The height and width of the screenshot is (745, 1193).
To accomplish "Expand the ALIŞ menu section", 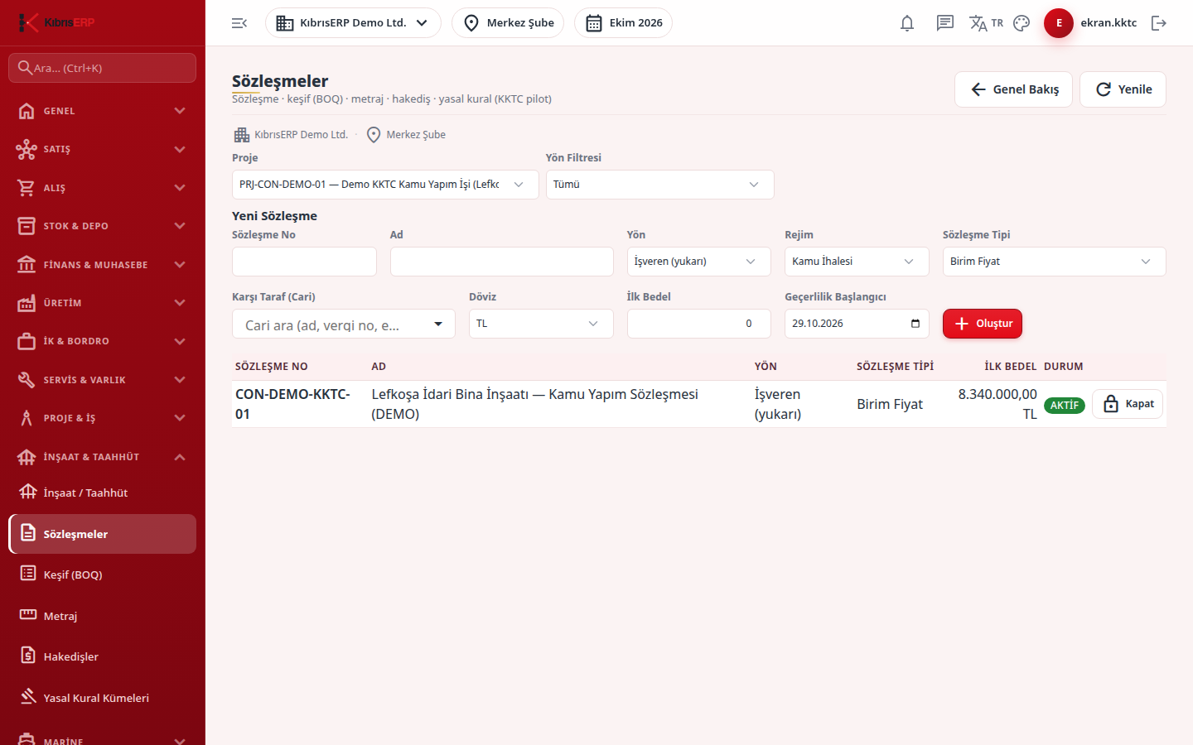I will coord(103,188).
